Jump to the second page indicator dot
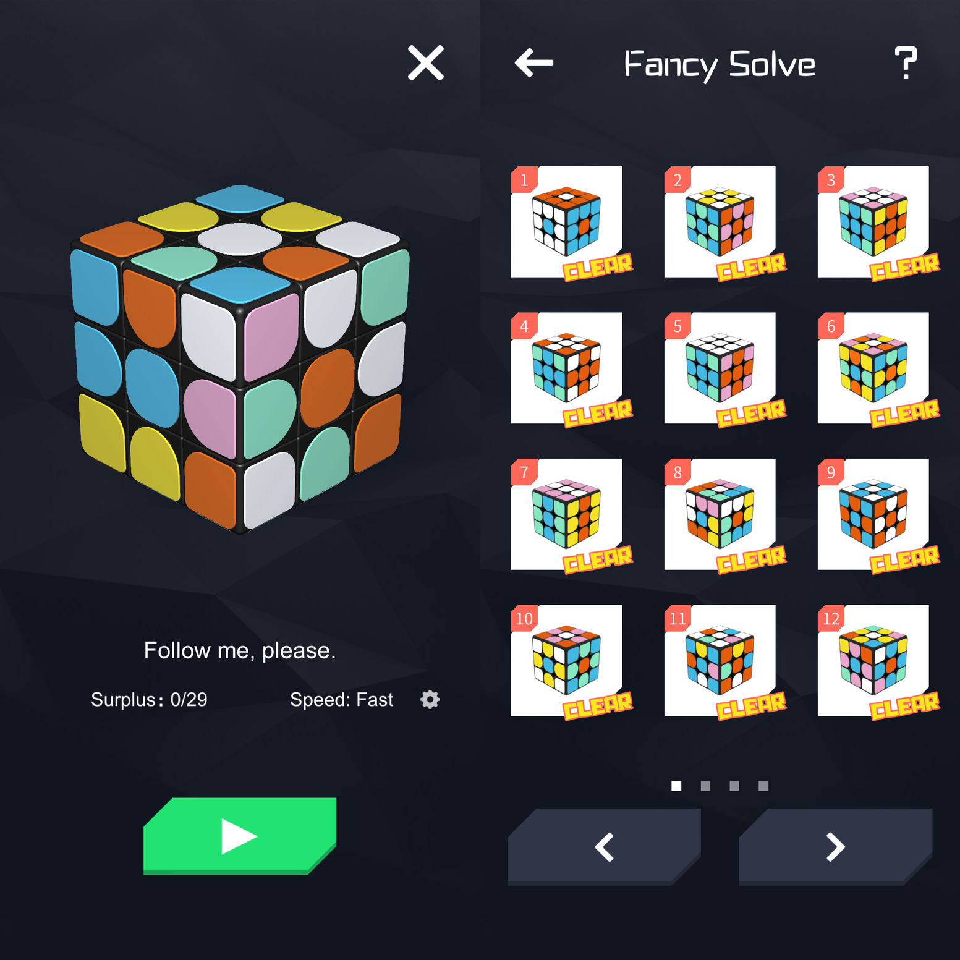960x960 pixels. pos(705,786)
